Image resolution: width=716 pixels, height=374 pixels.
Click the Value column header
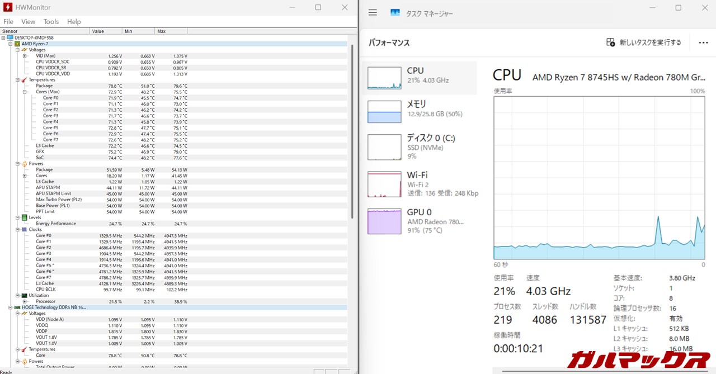pyautogui.click(x=106, y=31)
